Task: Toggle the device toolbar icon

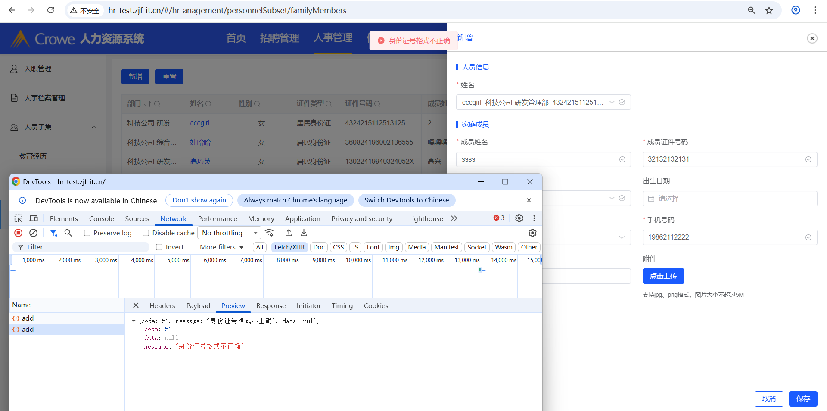Action: pos(34,218)
